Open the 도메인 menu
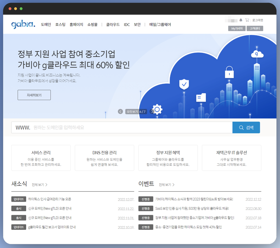The image size is (280, 248). pos(46,25)
